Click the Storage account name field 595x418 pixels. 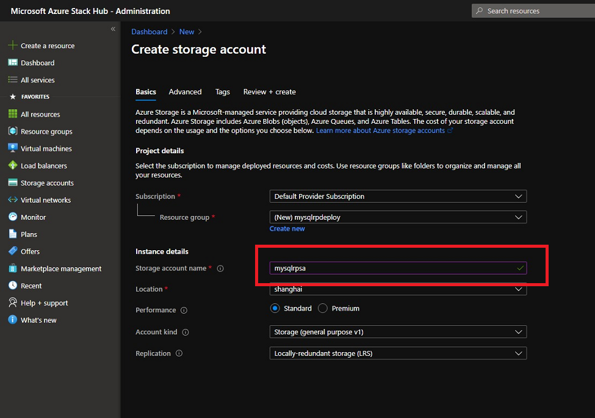coord(397,267)
